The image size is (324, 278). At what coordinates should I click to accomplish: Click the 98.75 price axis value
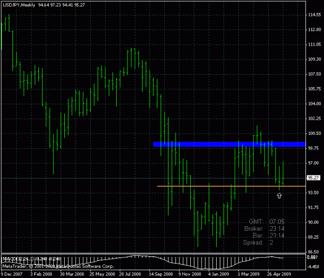click(x=314, y=148)
